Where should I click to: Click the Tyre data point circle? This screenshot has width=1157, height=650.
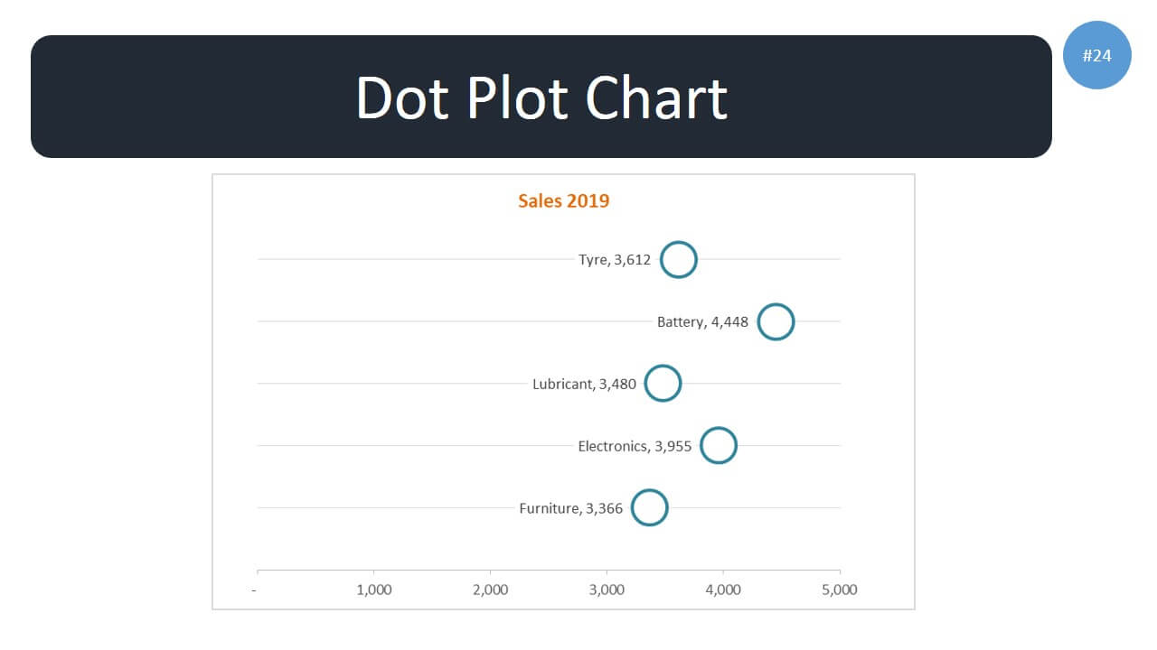coord(678,260)
